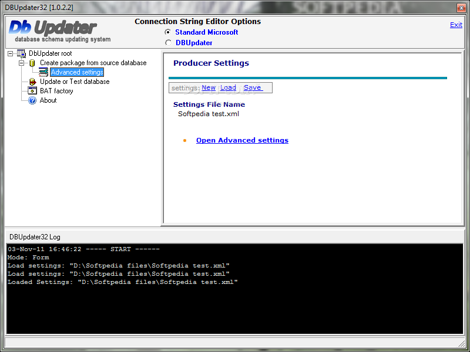Click the Producer Settings heading

(x=211, y=63)
